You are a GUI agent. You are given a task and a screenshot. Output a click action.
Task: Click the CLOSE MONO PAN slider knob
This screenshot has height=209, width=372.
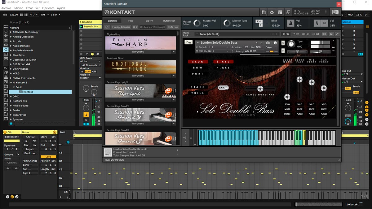[x=260, y=89]
